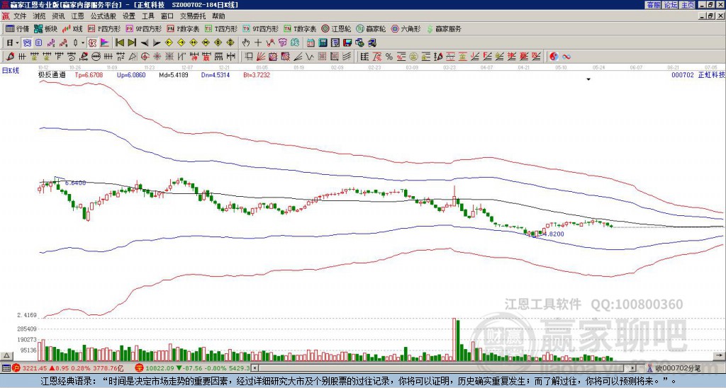Click the 论坛 forum button
The height and width of the screenshot is (388, 726).
(670, 5)
